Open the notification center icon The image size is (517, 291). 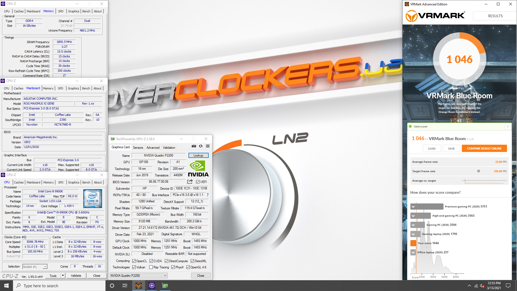508,286
